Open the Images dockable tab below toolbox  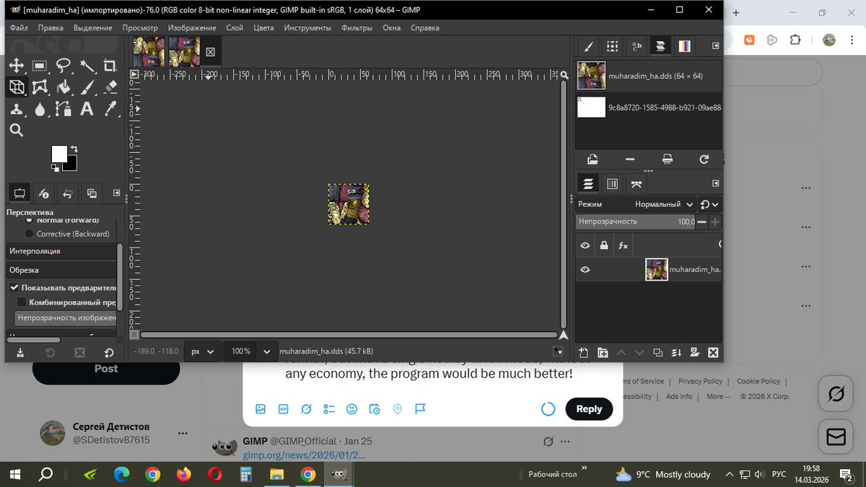(92, 193)
